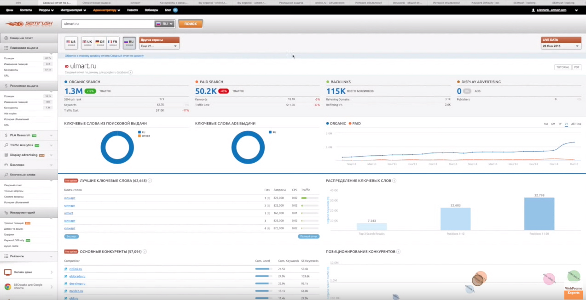Set chart range to All Time
The width and height of the screenshot is (586, 300).
pos(576,124)
